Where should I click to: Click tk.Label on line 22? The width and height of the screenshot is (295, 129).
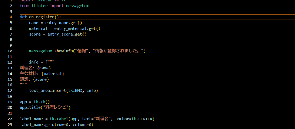point(56,119)
